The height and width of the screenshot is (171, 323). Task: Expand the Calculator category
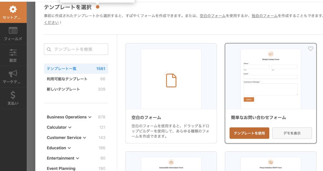[70, 128]
